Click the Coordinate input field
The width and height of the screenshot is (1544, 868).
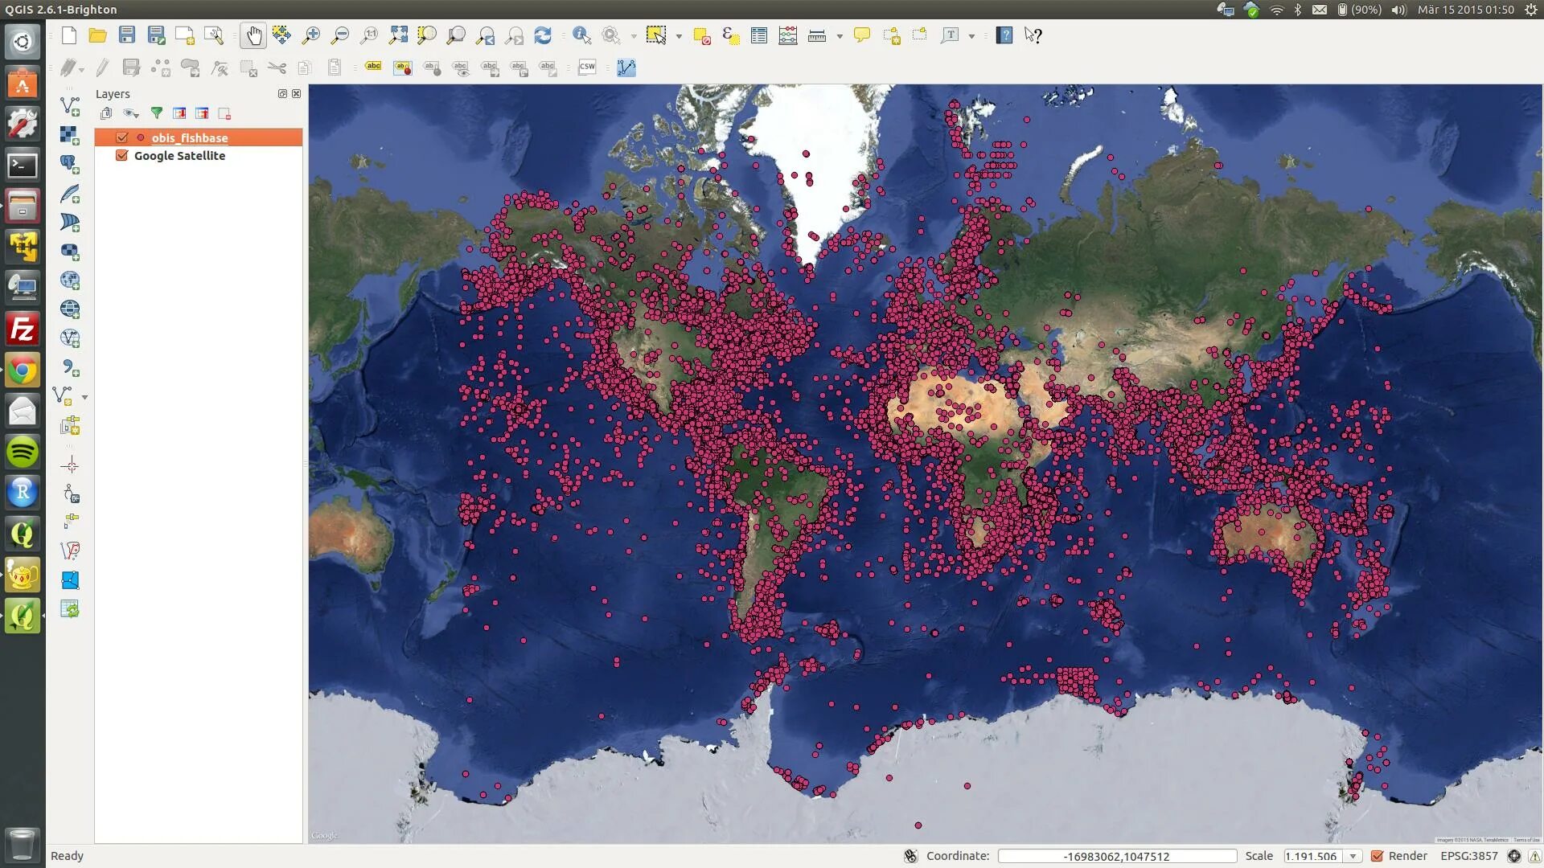tap(1116, 856)
